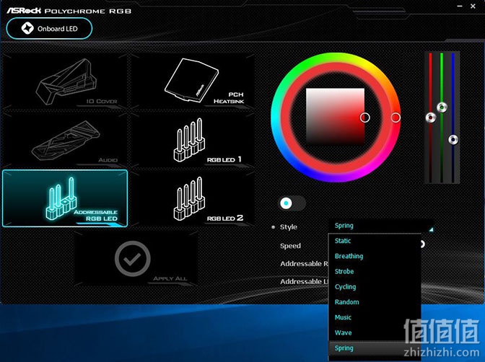Click the hue ring selector handle

tap(396, 118)
